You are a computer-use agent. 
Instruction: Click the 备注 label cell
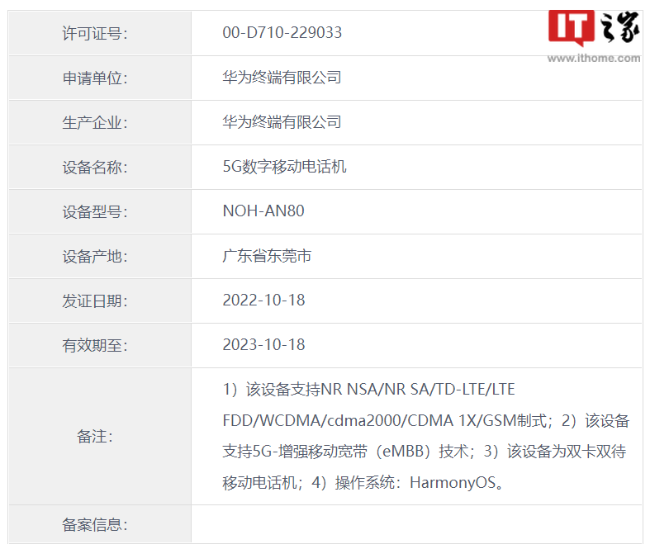[x=95, y=437]
